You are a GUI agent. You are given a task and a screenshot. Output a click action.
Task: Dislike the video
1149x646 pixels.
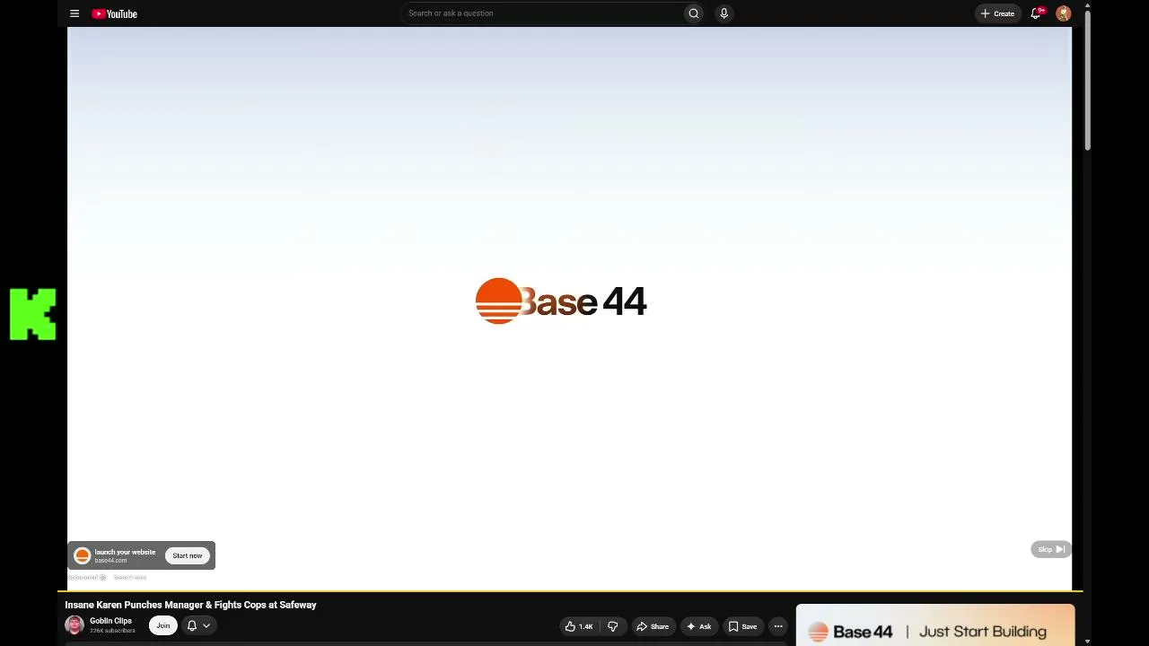point(613,626)
